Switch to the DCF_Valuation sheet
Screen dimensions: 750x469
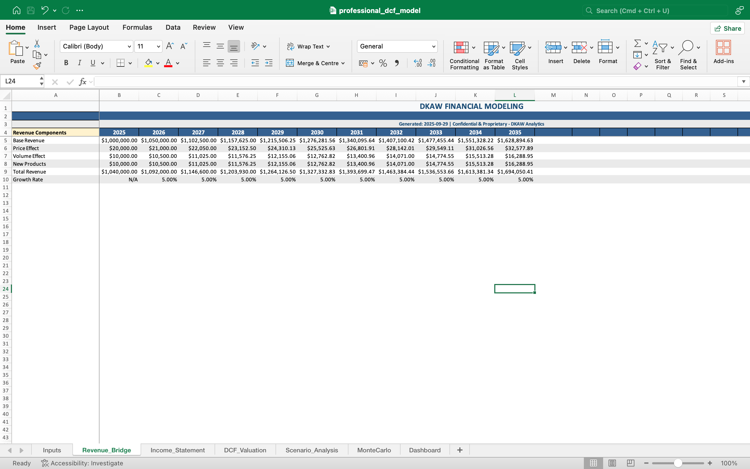point(245,450)
